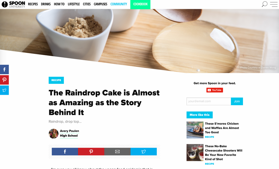Click Twitter button in article share bar
279x169 pixels.
click(144, 151)
